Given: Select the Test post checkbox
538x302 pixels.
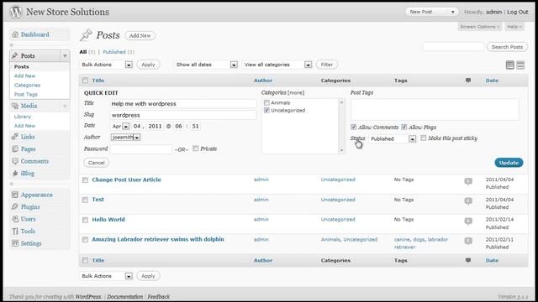Looking at the screenshot, I should [x=85, y=200].
